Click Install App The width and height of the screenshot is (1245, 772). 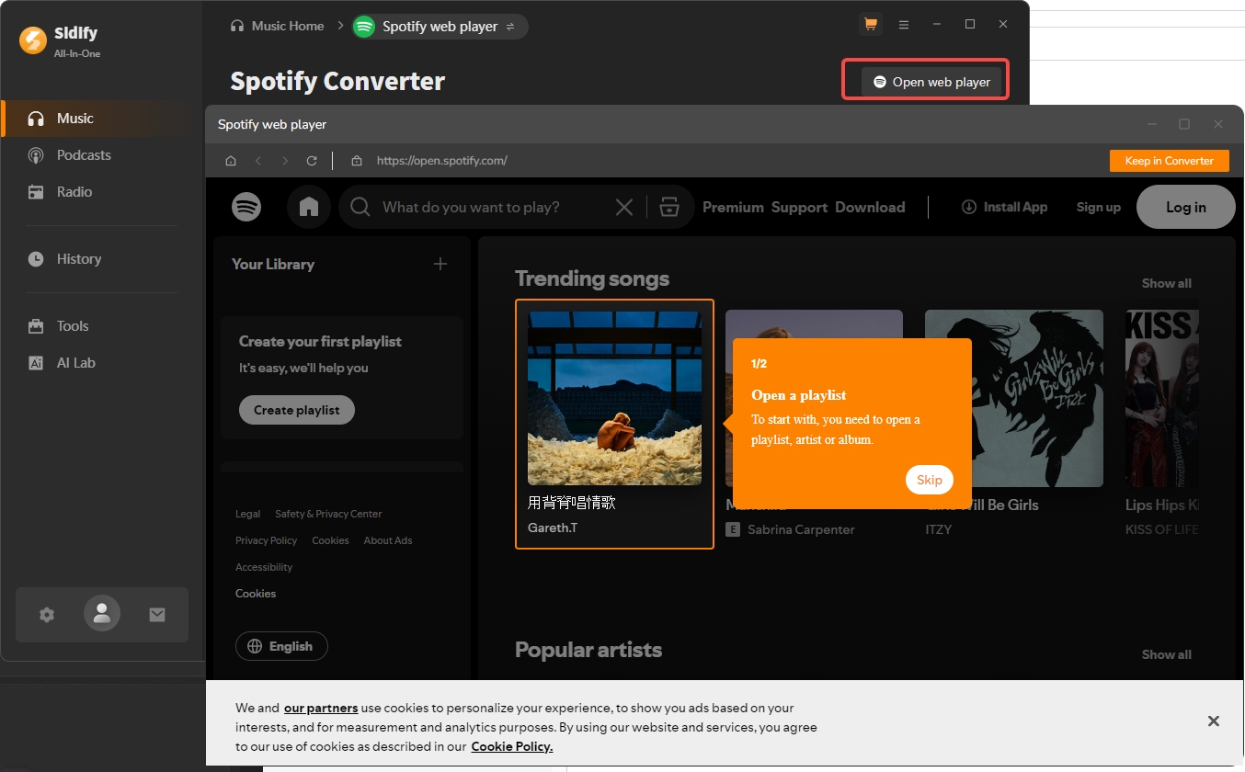tap(1004, 207)
